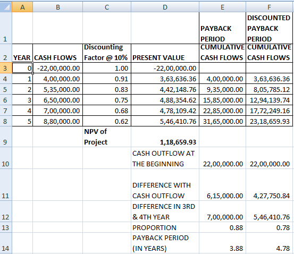Select row 1 header
The image size is (294, 254).
pos(6,28)
